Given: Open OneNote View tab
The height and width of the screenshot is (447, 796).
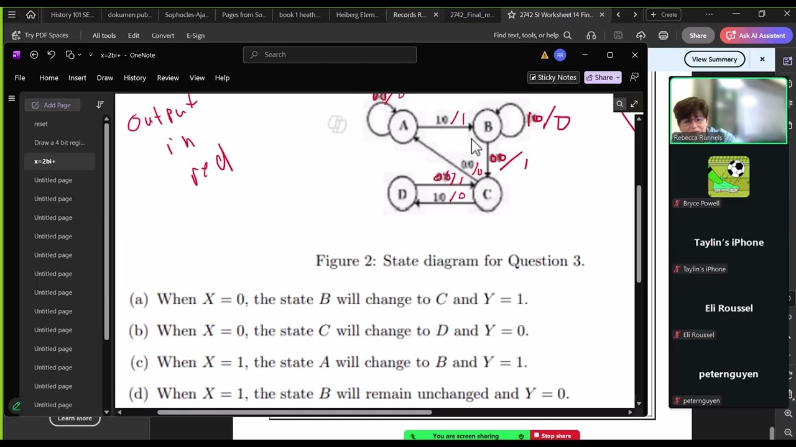Looking at the screenshot, I should (x=197, y=78).
